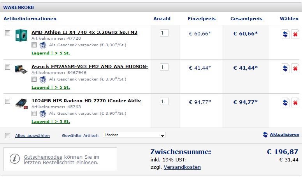Check the Alles auswählen checkbox

tap(7, 136)
